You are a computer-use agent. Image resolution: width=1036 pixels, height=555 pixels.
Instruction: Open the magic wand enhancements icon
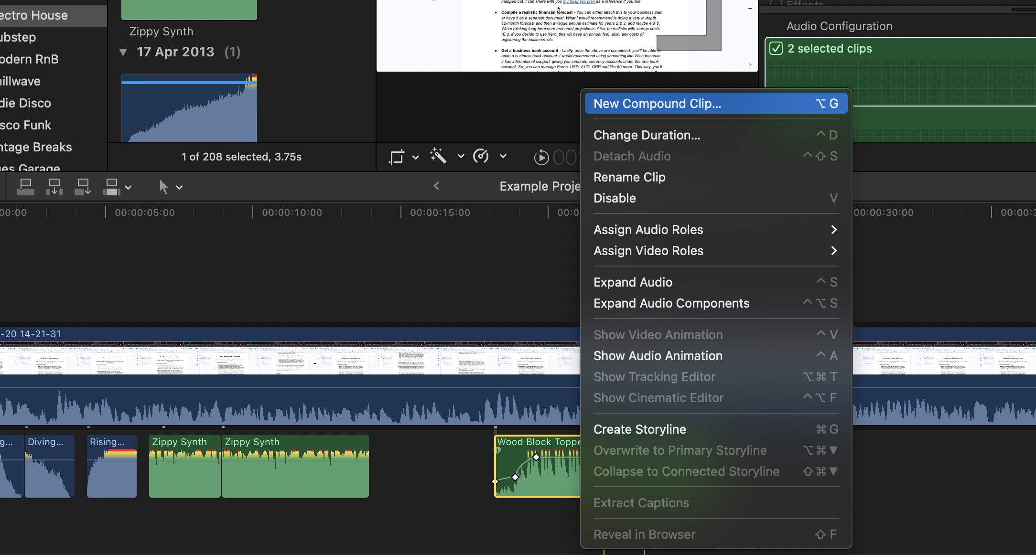point(438,156)
